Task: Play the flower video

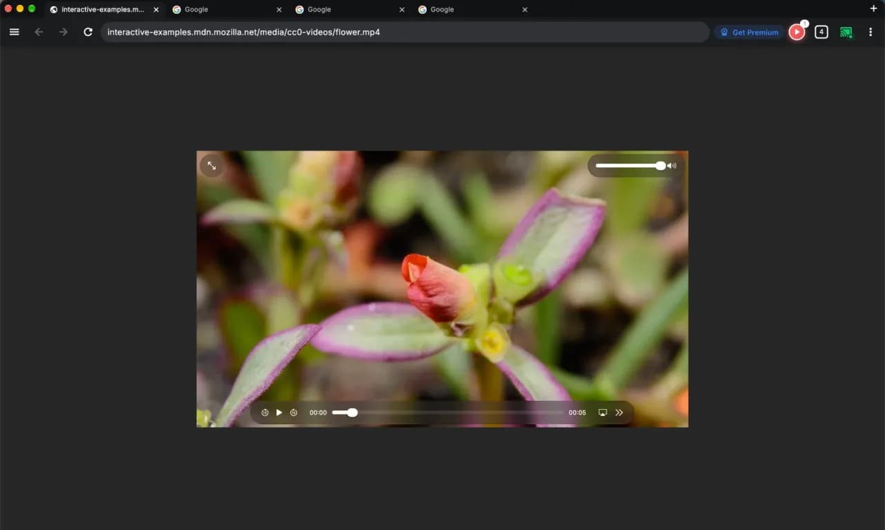Action: [279, 413]
